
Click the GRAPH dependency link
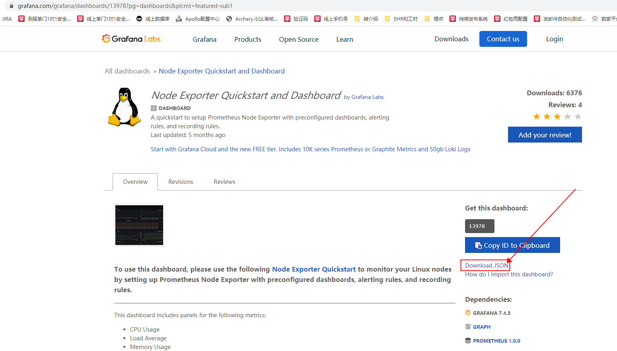coord(482,327)
